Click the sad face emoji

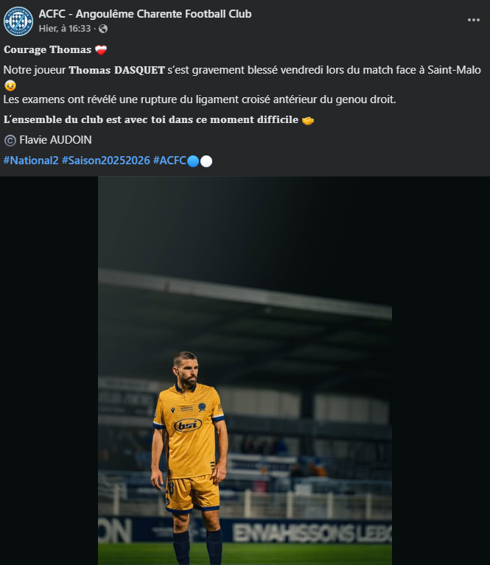10,85
